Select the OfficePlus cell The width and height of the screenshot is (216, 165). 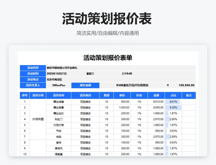click(59, 85)
